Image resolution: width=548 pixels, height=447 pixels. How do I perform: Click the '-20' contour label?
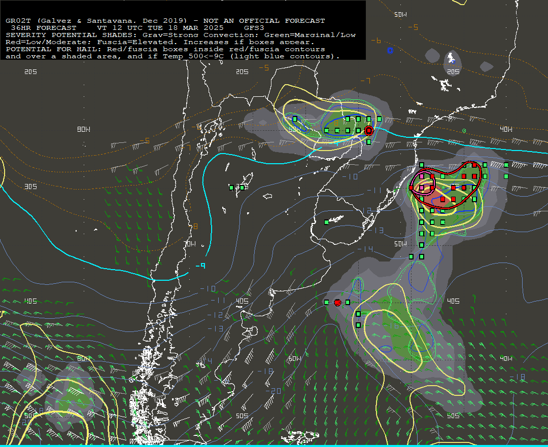(x=273, y=391)
